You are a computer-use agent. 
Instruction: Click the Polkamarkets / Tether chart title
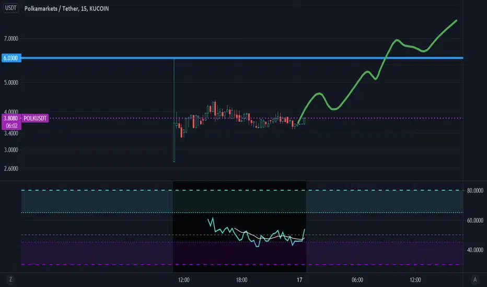[x=66, y=9]
